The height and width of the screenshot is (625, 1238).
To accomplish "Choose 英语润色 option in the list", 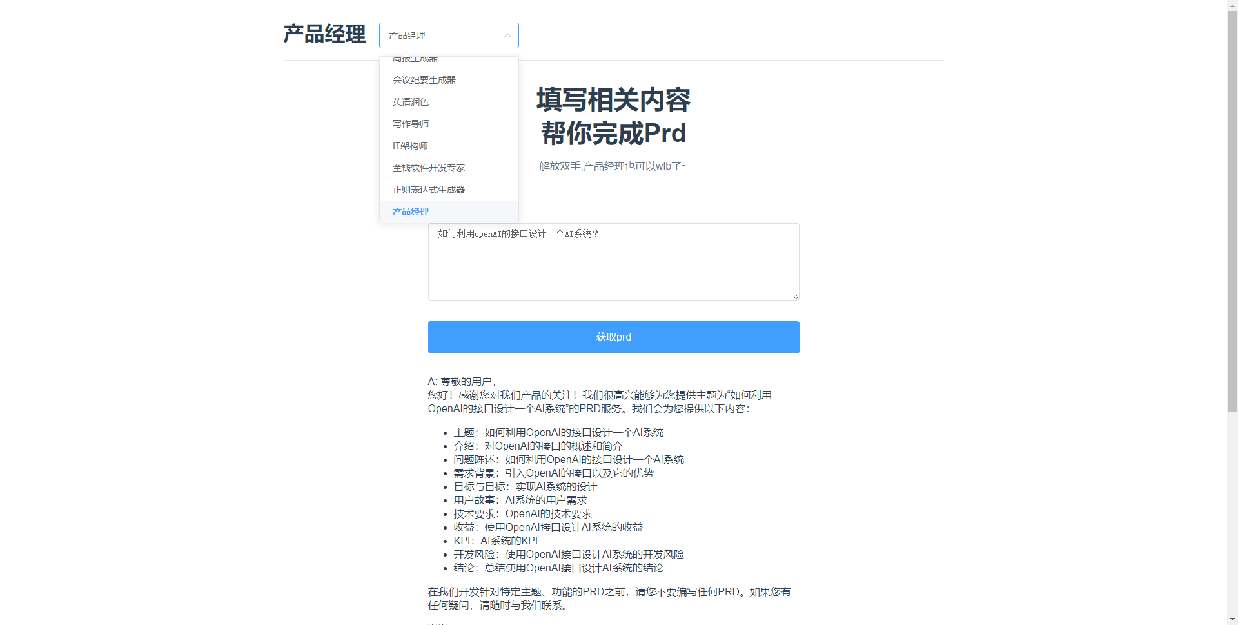I will point(411,102).
